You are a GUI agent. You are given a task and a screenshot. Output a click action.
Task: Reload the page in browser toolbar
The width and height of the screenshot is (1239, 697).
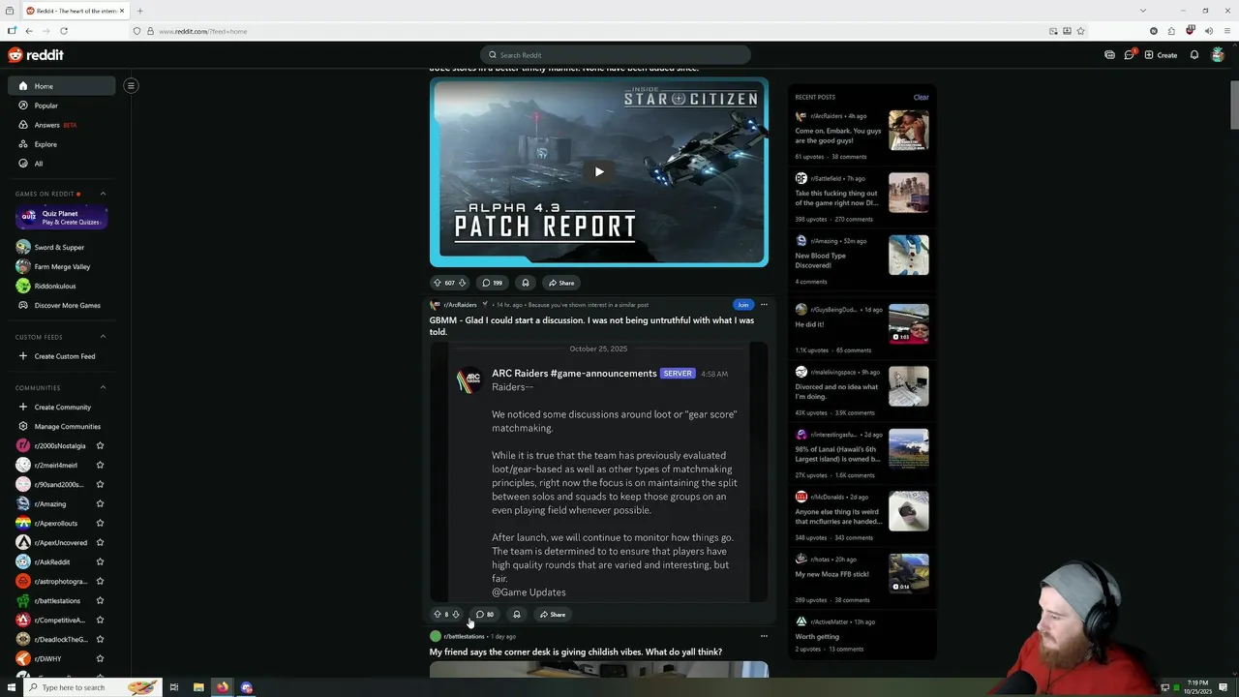tap(64, 31)
